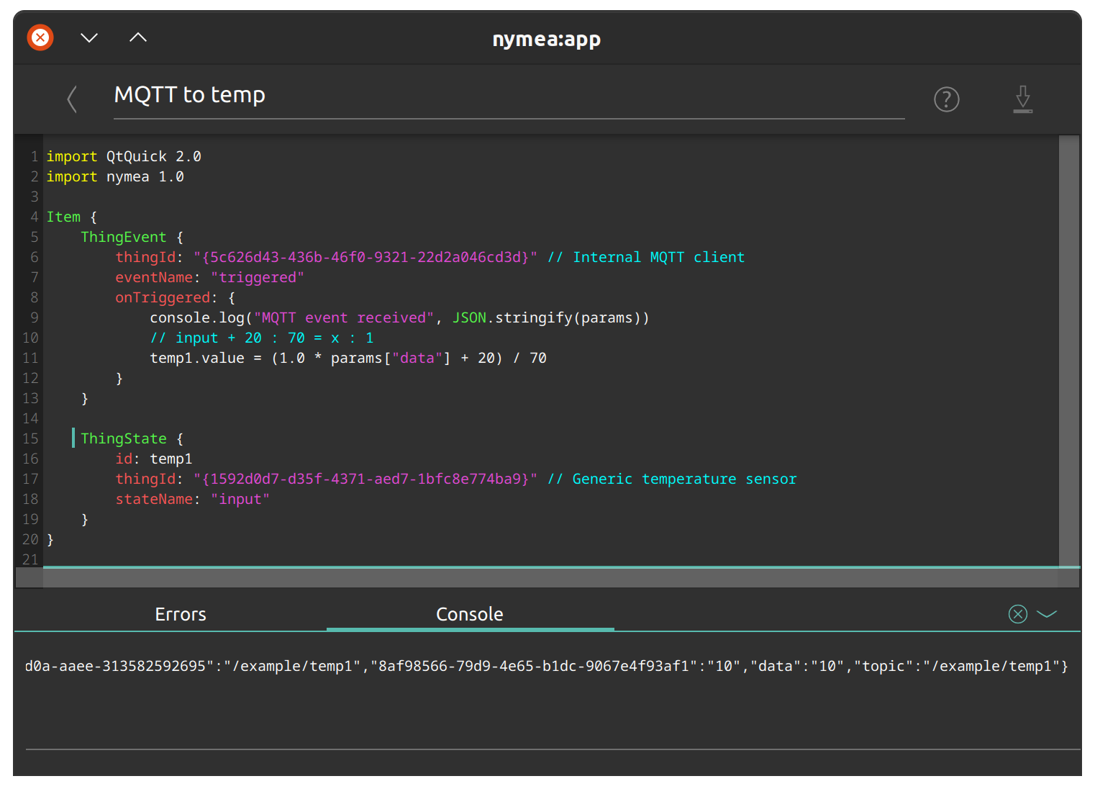Viewport: 1095px width, 789px height.
Task: Click the download/deploy script icon
Action: [1022, 99]
